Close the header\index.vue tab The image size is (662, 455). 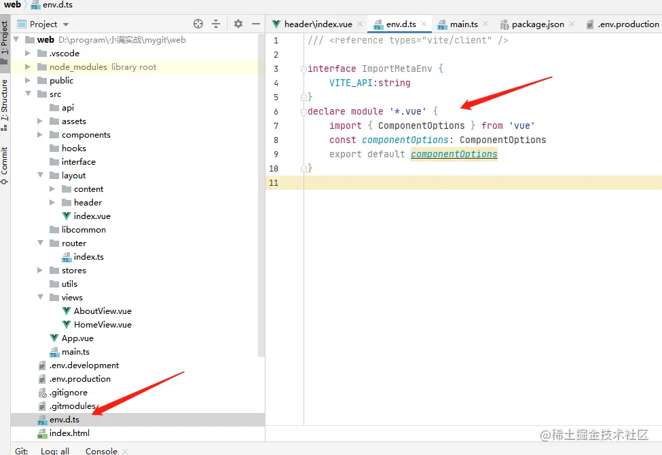[360, 24]
